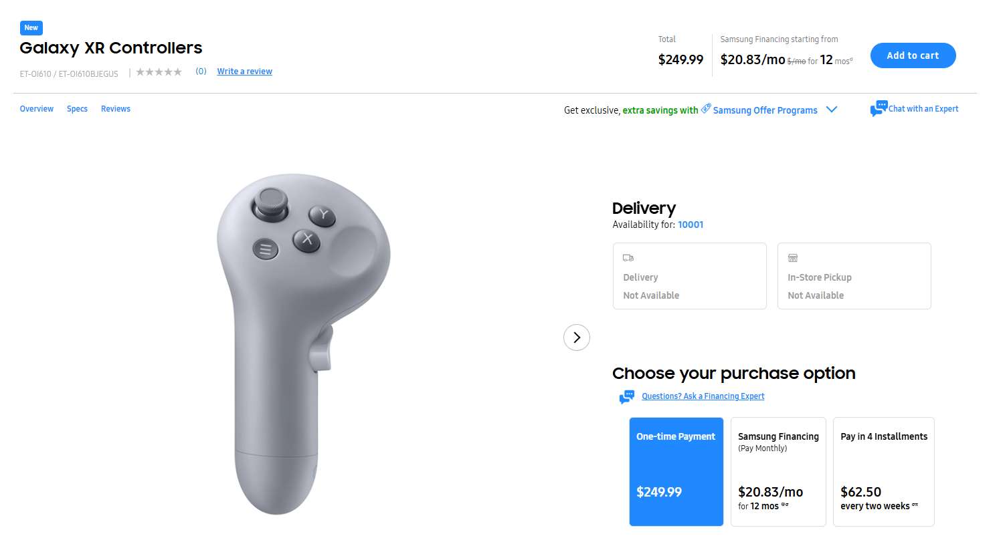Open the Samsung Offer Programs link

tap(765, 110)
